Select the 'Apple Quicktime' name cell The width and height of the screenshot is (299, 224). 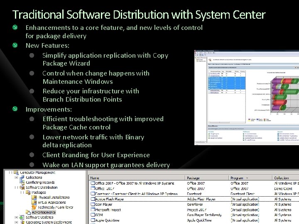(107, 220)
